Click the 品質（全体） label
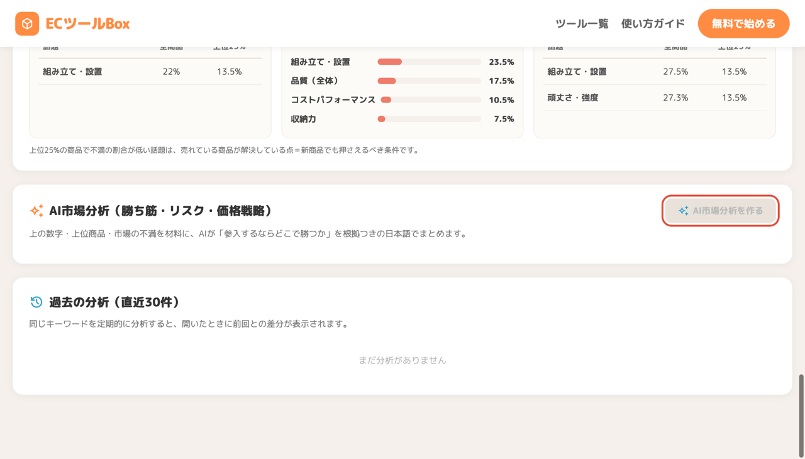This screenshot has height=459, width=805. pyautogui.click(x=315, y=80)
